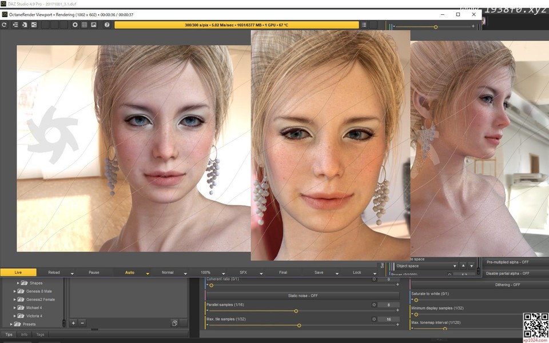Click the circular record icon in toolbar
Image resolution: width=549 pixels, height=343 pixels.
click(x=74, y=25)
